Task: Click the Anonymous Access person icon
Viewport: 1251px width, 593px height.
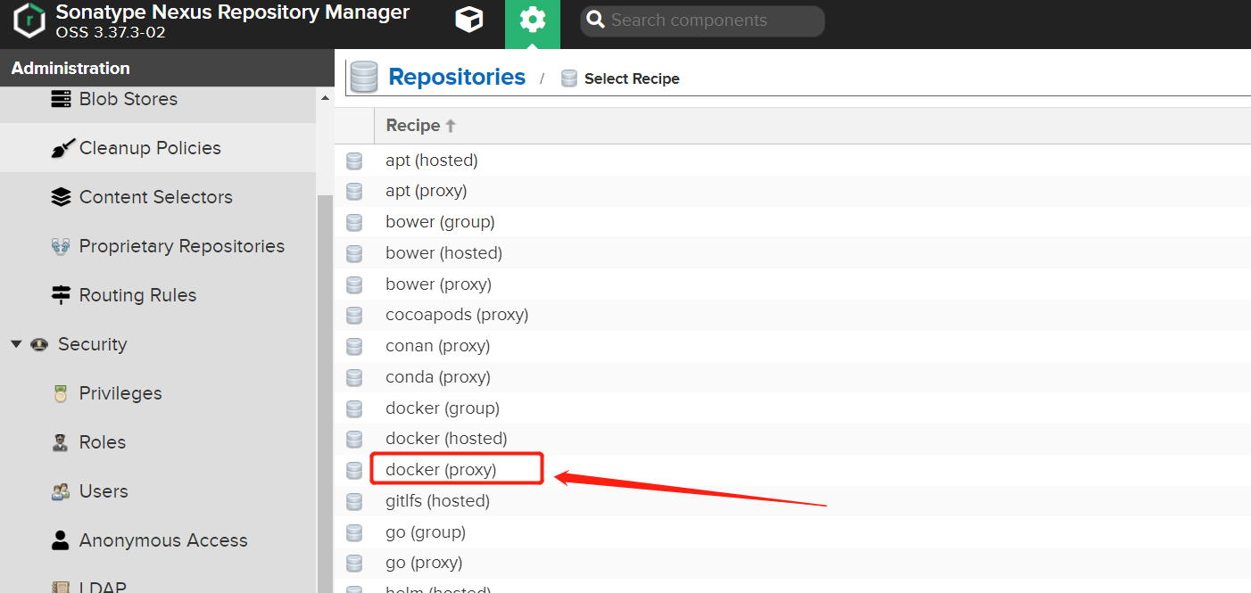Action: pyautogui.click(x=61, y=540)
